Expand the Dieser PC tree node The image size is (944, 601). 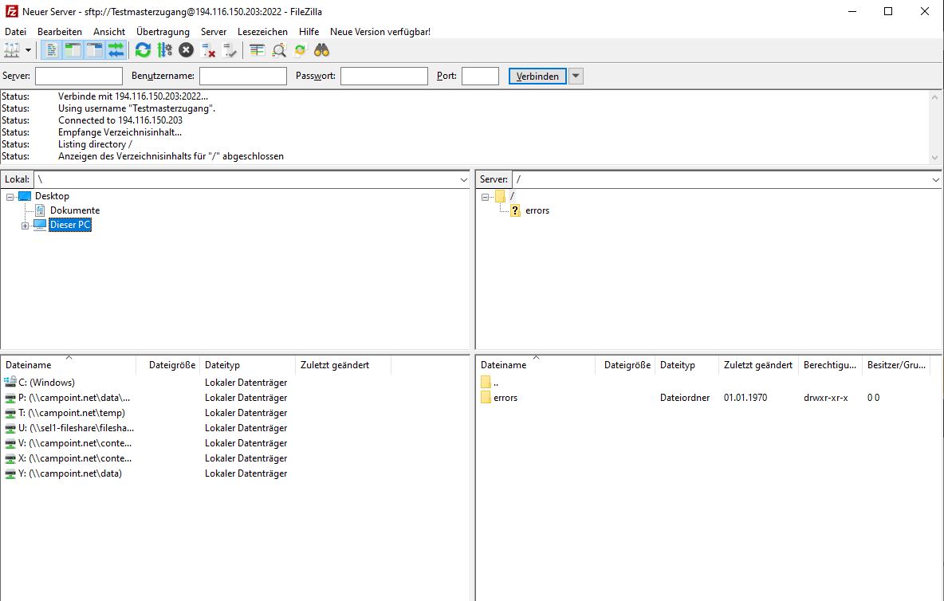[x=25, y=226]
